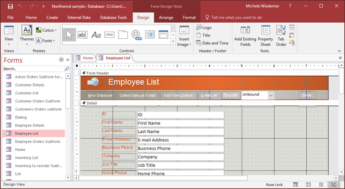Select the Button control
345x189 pixels.
(109, 35)
